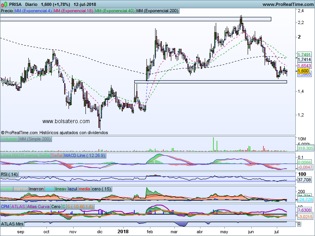Click the ATLAS Mini panel label
The height and width of the screenshot is (236, 315).
(13, 224)
